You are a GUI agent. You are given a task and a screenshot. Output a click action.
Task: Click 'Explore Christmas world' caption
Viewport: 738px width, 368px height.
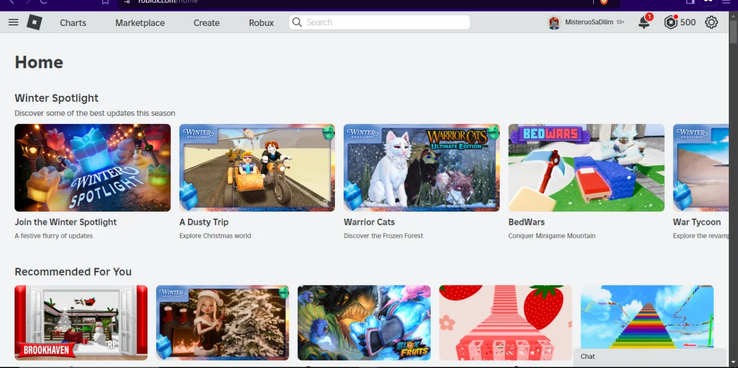[215, 236]
